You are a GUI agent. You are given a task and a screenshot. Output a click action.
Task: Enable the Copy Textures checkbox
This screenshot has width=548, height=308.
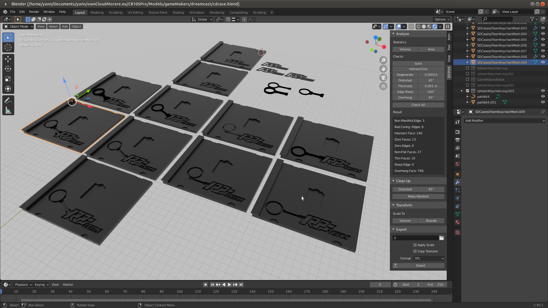pyautogui.click(x=415, y=251)
